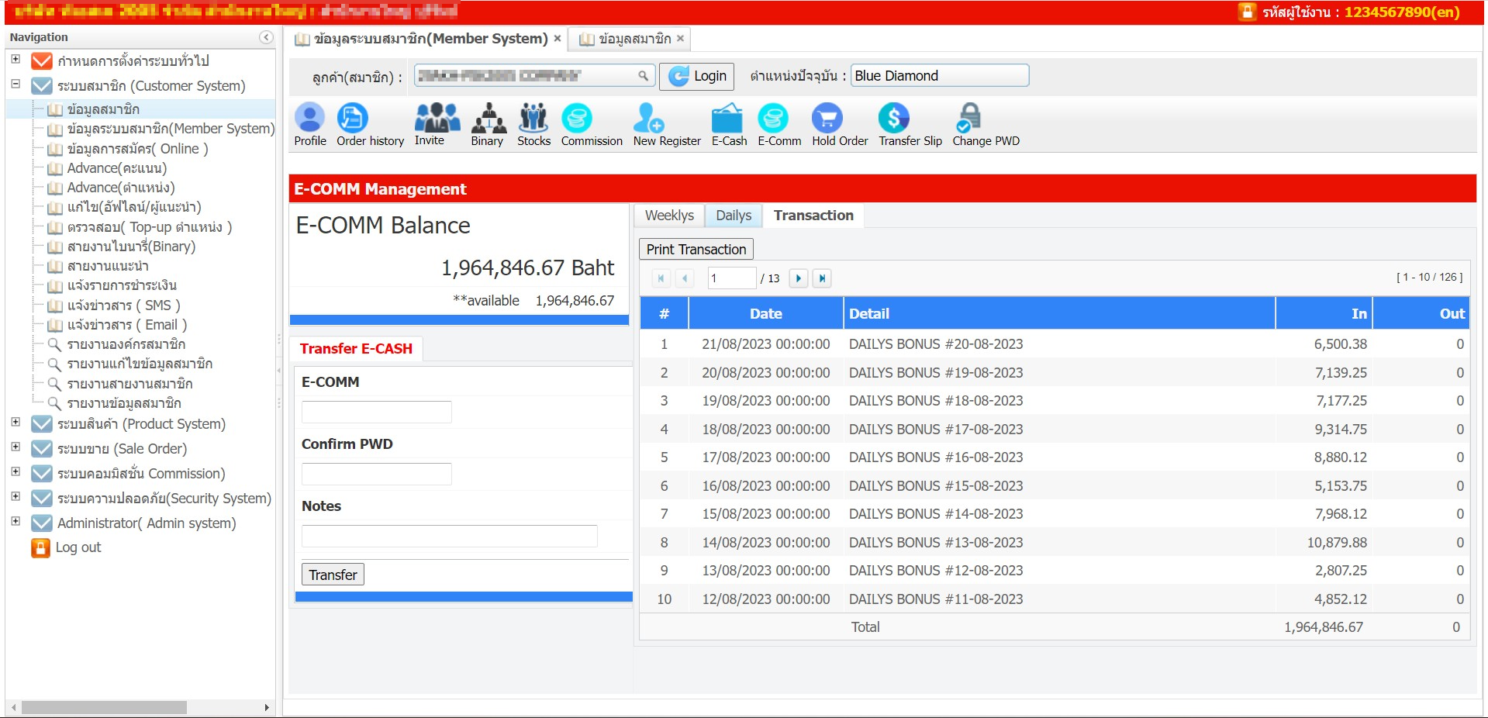Open the Profile icon in toolbar
This screenshot has height=718, width=1488.
click(x=309, y=119)
